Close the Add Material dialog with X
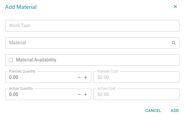Viewport: 184px width, 116px height. coord(175,7)
